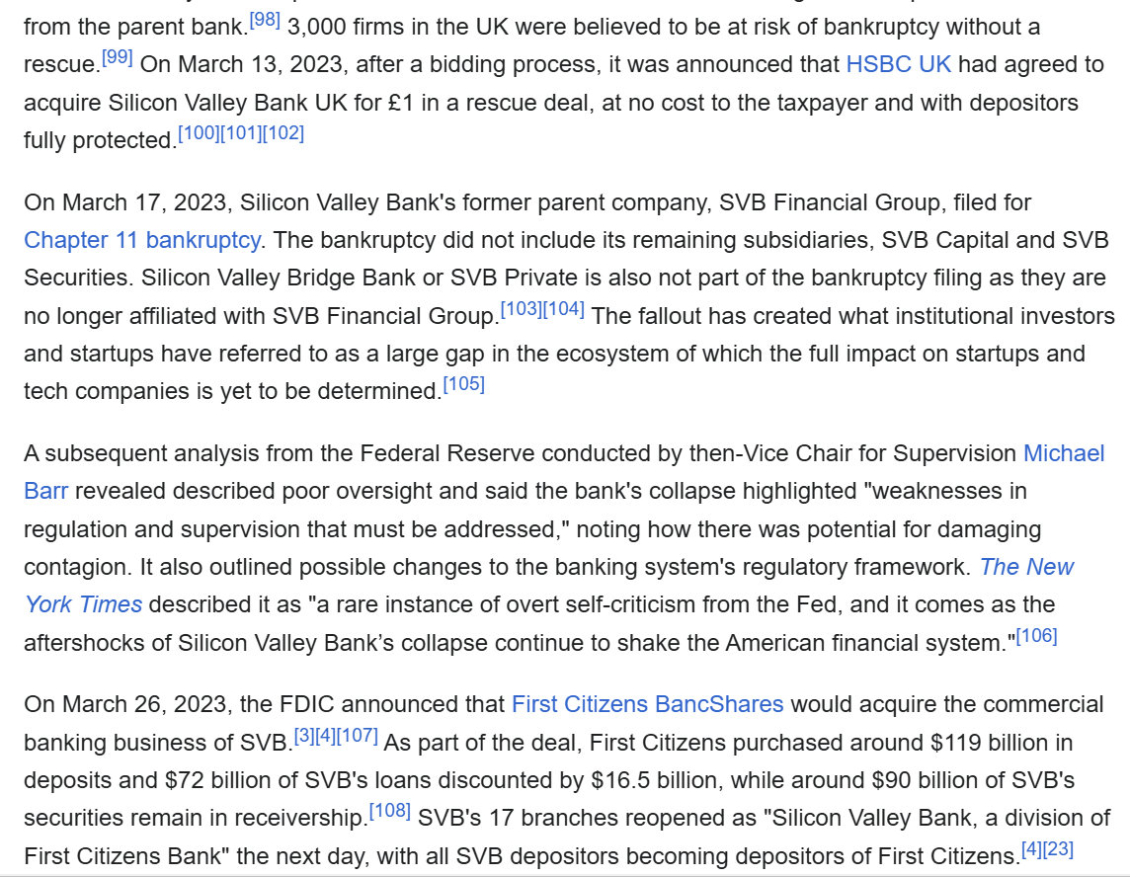
Task: Jump to footnote 99
Action: tap(118, 57)
